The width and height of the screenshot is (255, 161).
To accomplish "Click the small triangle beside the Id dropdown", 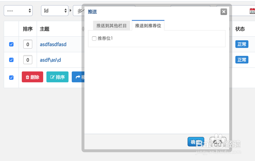I will point(70,11).
